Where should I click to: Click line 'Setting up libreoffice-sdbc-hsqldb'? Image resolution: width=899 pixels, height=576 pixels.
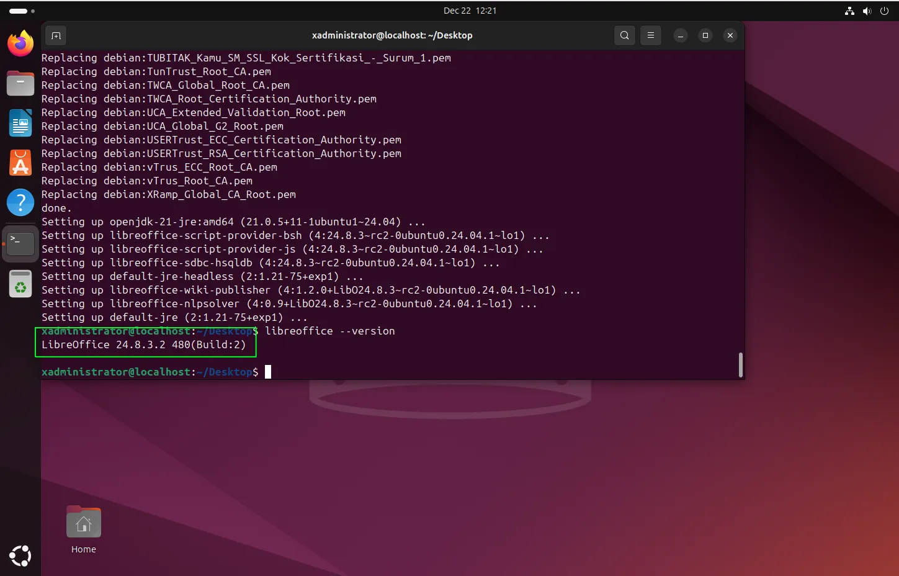pos(271,263)
